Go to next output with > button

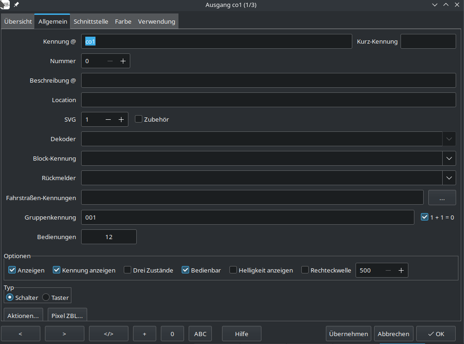pos(64,334)
